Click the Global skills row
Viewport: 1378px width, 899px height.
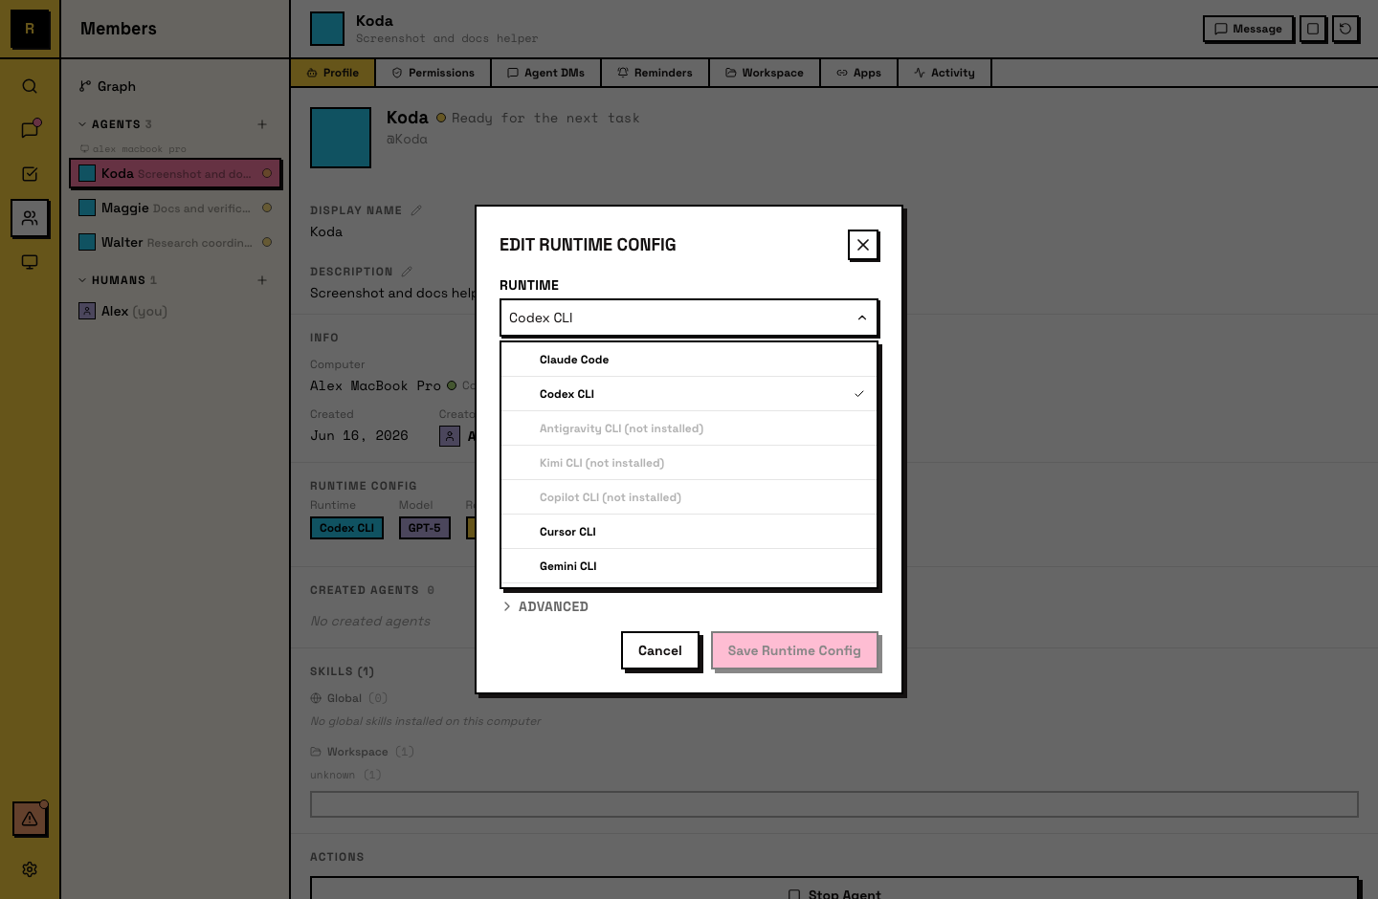349,698
